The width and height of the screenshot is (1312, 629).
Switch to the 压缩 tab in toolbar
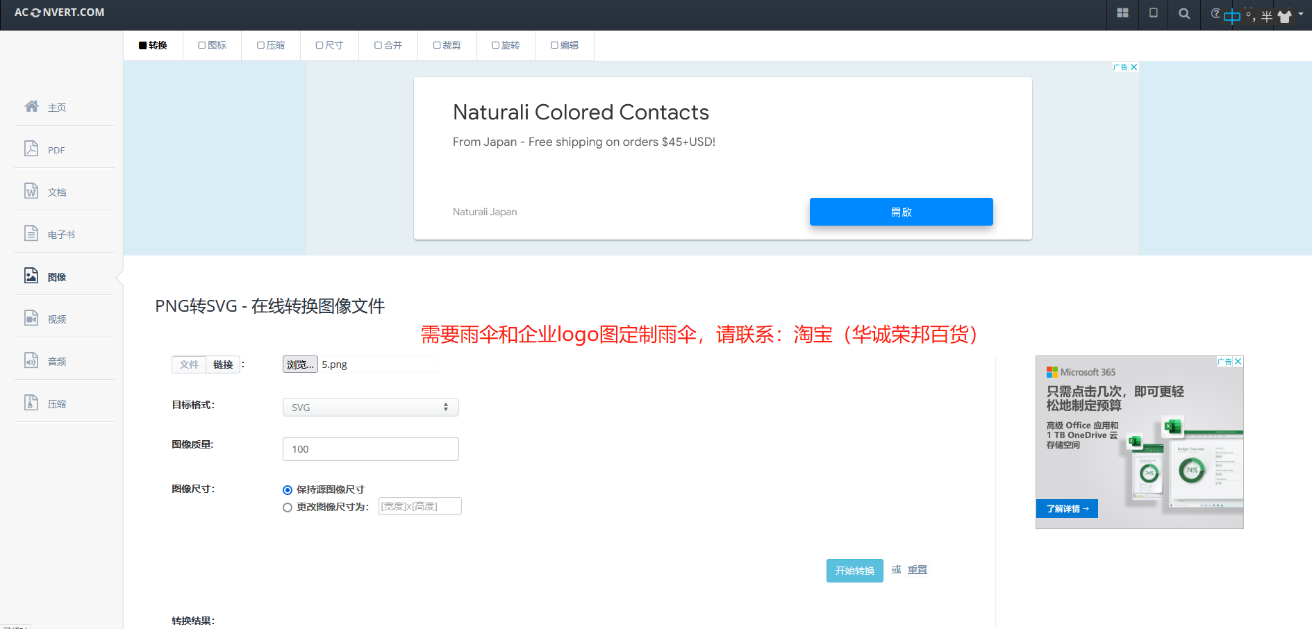(x=271, y=44)
